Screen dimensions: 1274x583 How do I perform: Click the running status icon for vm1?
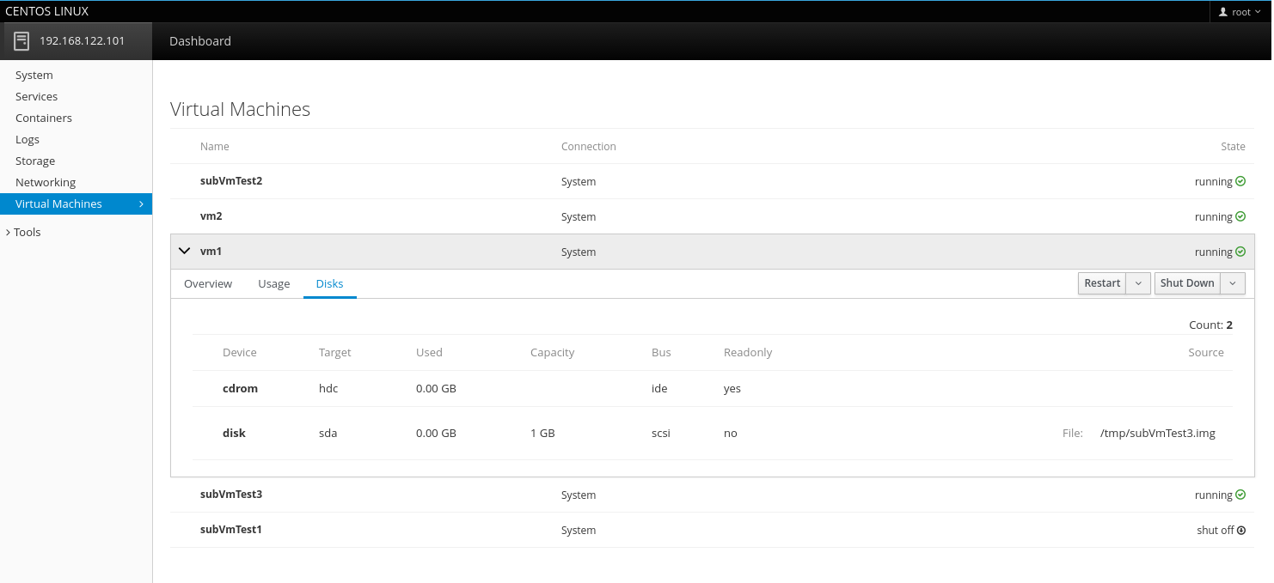(1240, 252)
